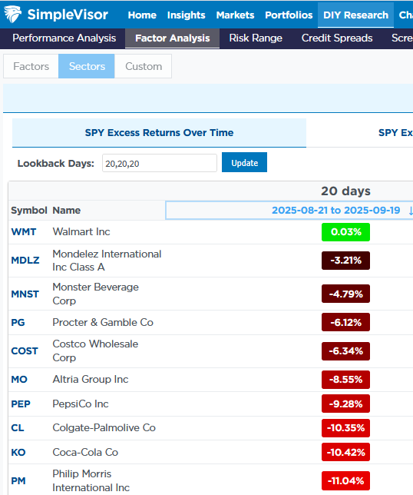Select SPY Excess Returns Over Time panel tab

[x=159, y=132]
